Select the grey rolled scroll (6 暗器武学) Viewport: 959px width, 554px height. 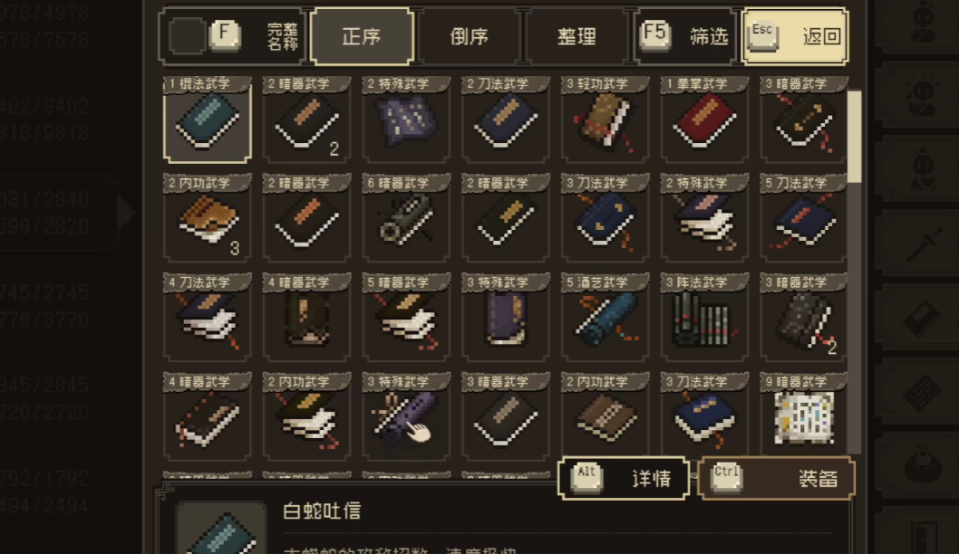[406, 219]
